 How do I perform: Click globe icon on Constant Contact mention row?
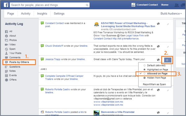coord(158,24)
